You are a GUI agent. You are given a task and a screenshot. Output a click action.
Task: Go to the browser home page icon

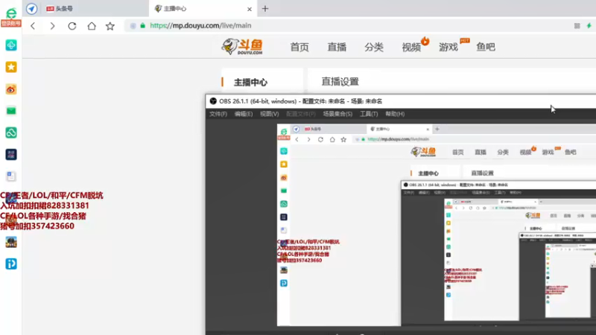tap(92, 26)
